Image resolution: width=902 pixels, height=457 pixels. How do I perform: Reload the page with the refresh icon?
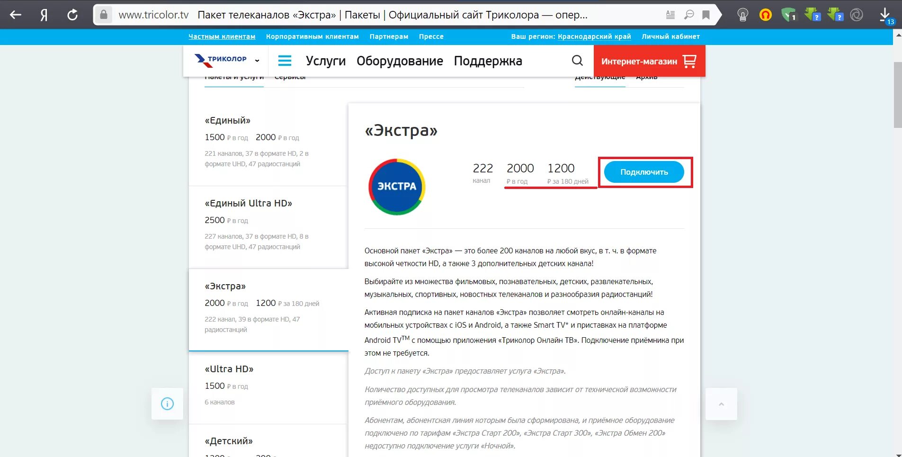(x=72, y=15)
